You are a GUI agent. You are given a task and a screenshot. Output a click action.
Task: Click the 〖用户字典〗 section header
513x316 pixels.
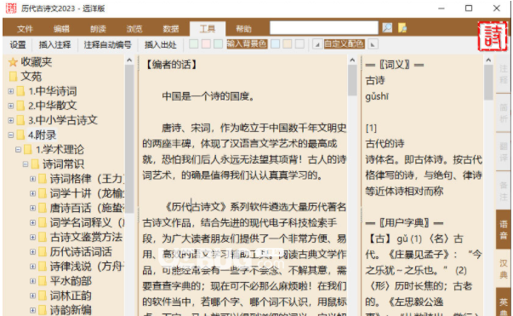404,223
